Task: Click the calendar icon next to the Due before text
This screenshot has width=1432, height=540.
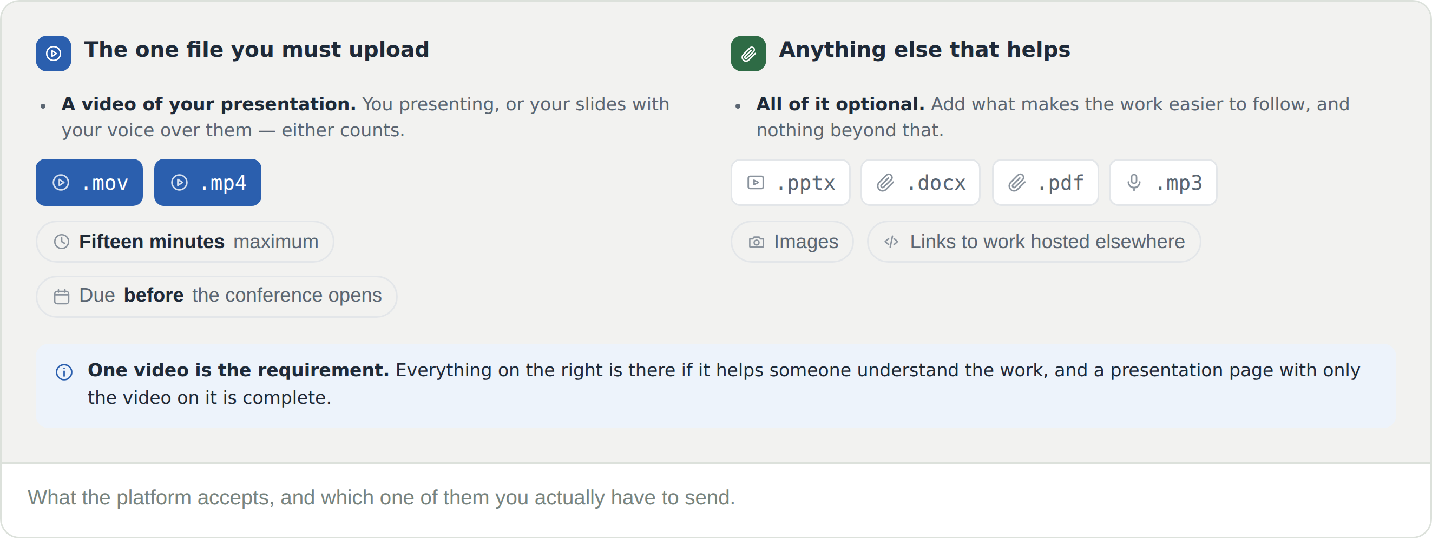Action: [62, 297]
